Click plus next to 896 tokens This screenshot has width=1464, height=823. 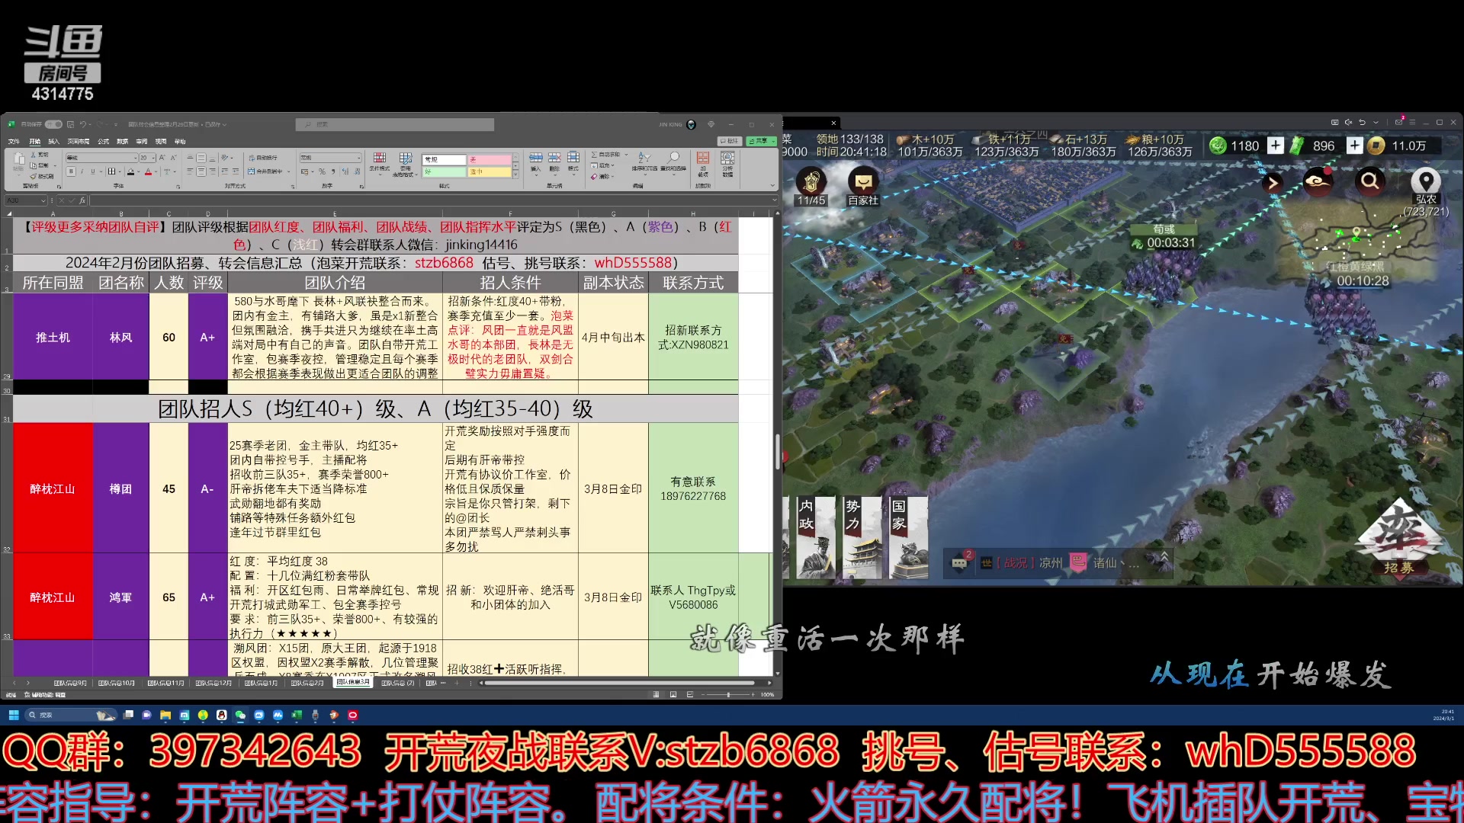click(x=1354, y=146)
